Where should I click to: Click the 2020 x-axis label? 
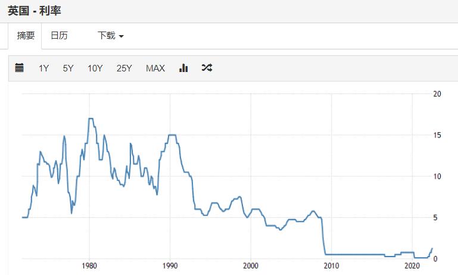(412, 265)
